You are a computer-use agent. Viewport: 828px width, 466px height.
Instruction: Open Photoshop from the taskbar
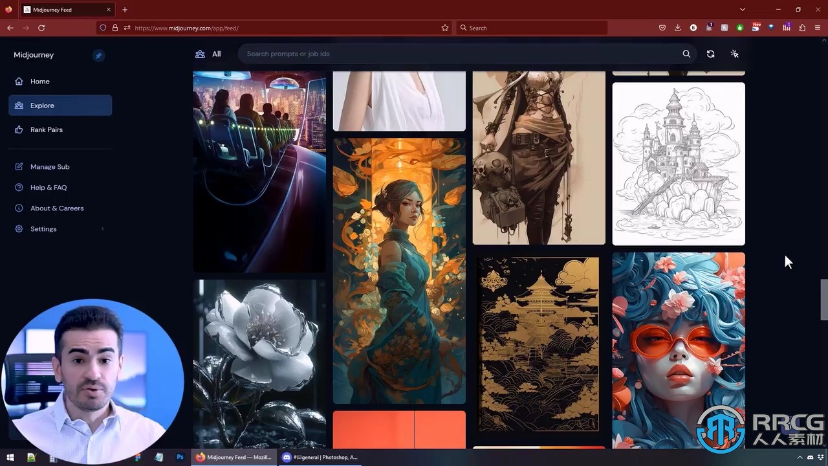(180, 457)
